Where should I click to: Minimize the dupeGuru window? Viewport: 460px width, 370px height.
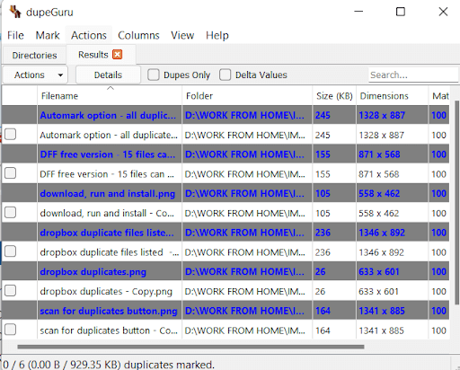click(358, 12)
